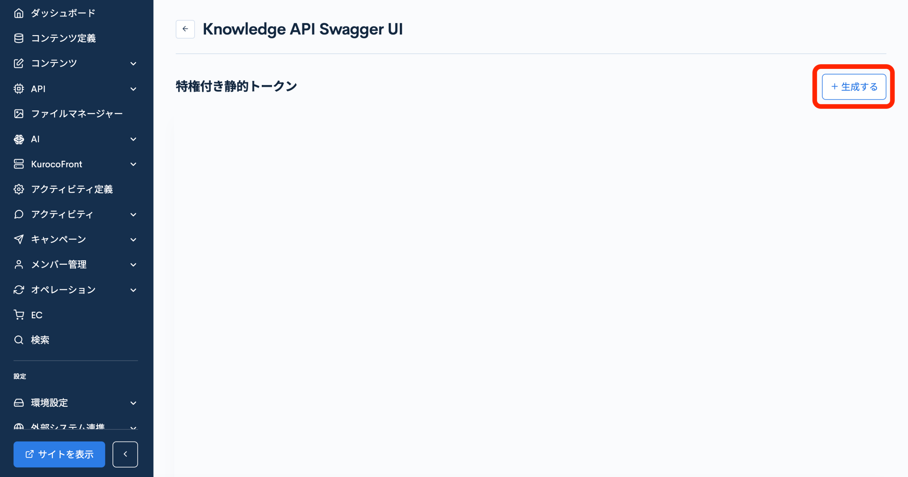
Task: Click the EC shopping cart icon
Action: pos(19,315)
